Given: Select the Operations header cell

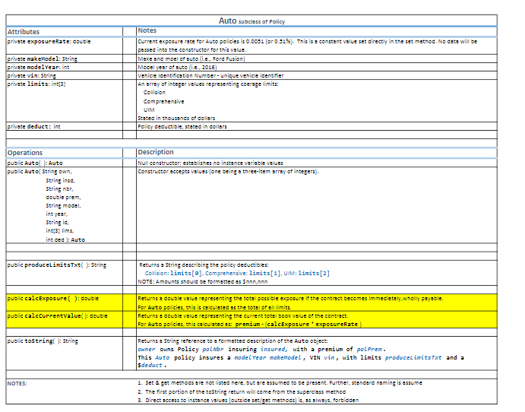Looking at the screenshot, I should 65,153.
